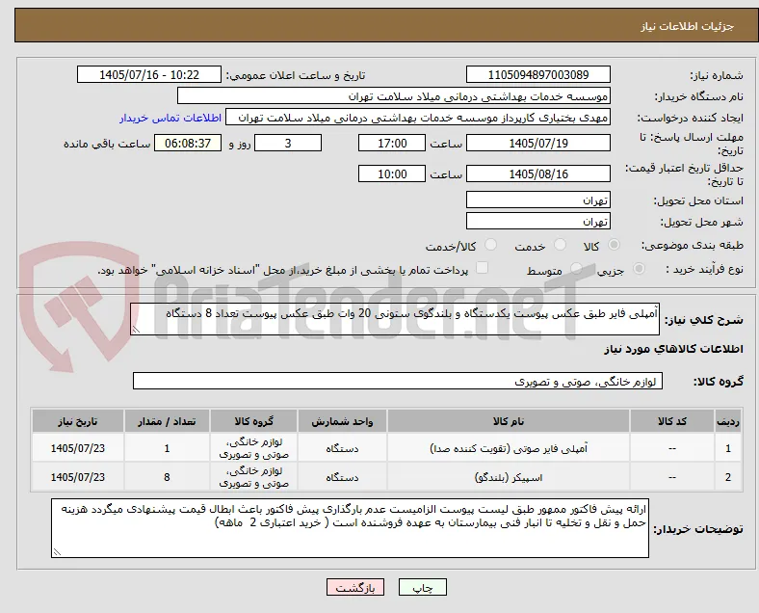Click date 1405/07/23 in speaker row
The image size is (759, 613).
[77, 477]
